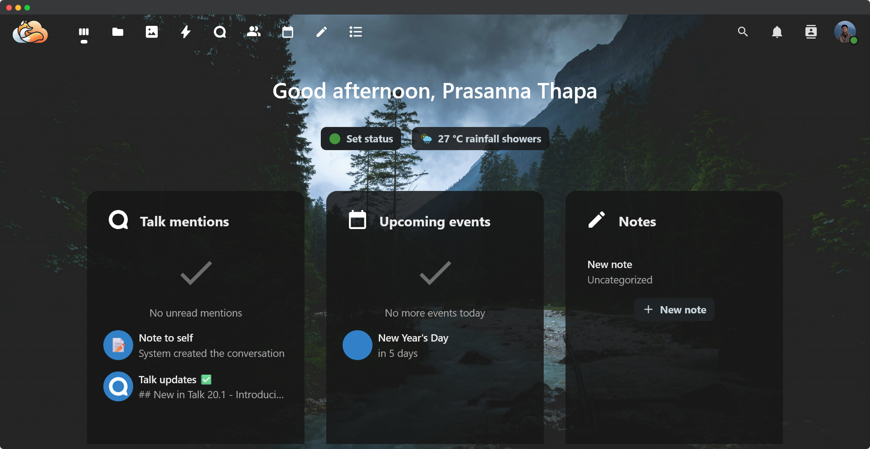Screen dimensions: 870x449
Task: Click the weather cloud icon
Action: [426, 139]
